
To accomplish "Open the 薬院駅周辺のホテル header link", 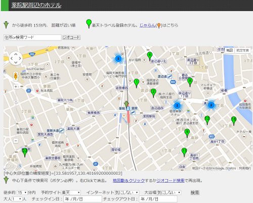I will tap(36, 5).
